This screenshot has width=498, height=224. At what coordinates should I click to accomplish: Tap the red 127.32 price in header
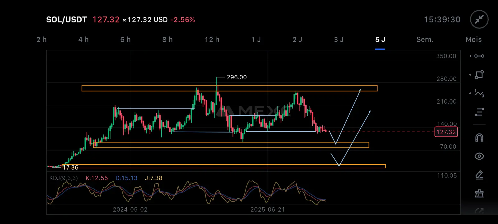click(106, 20)
